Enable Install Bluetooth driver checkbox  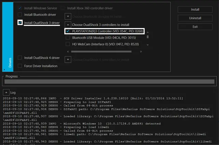20,15
